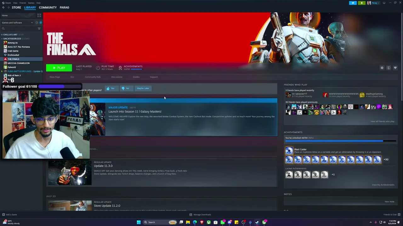Open File Explorer from the taskbar
Image resolution: width=403 pixels, height=226 pixels.
coord(188,222)
